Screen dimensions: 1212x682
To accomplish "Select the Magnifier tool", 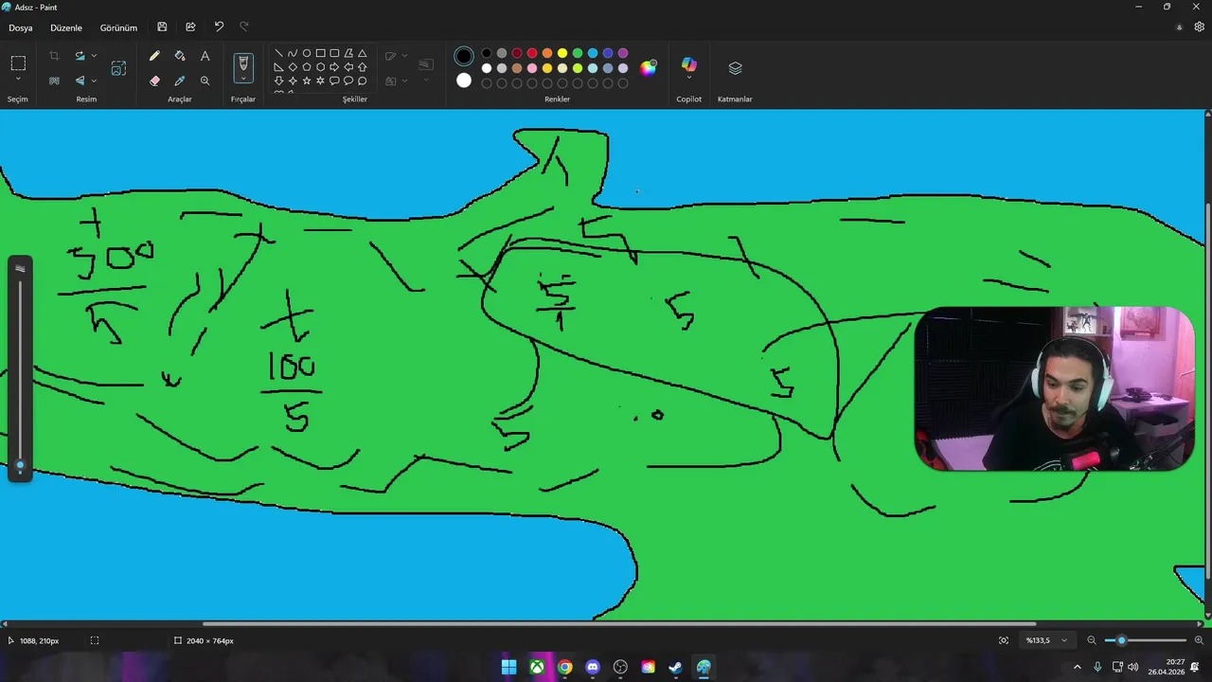I will 205,81.
